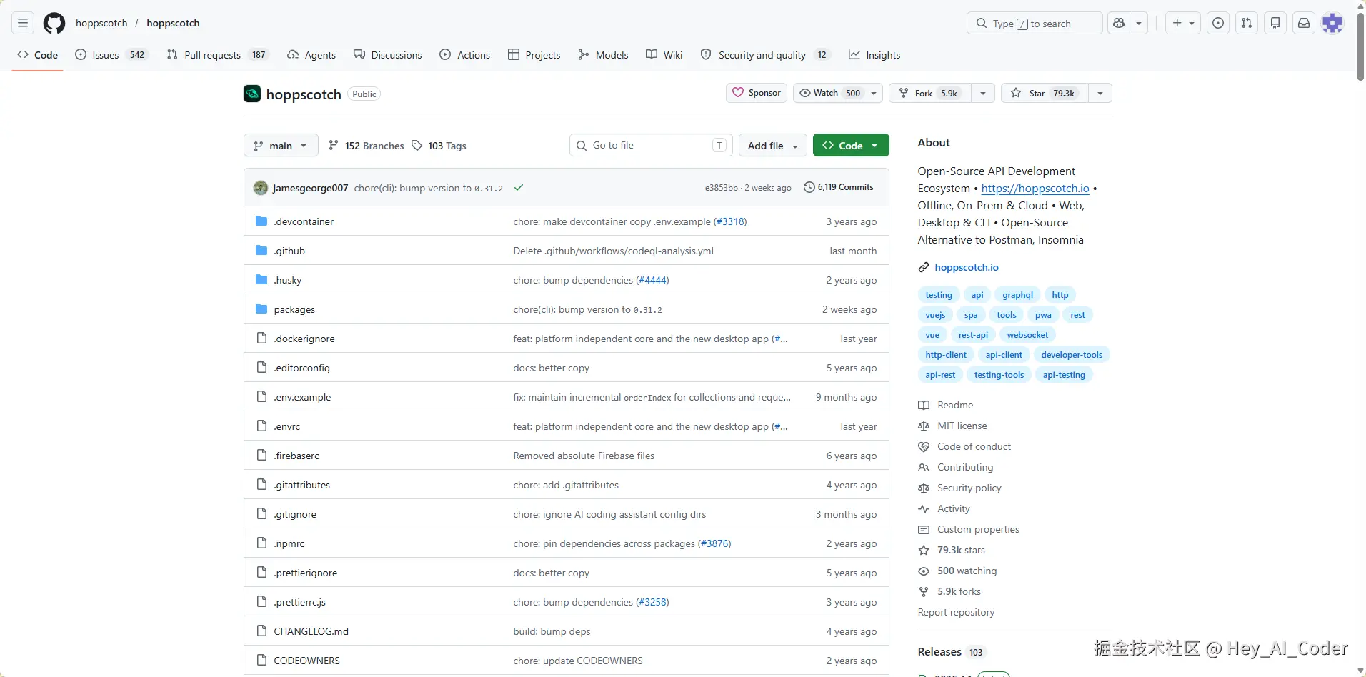Open the green Code dropdown button
This screenshot has height=677, width=1366.
(x=851, y=146)
